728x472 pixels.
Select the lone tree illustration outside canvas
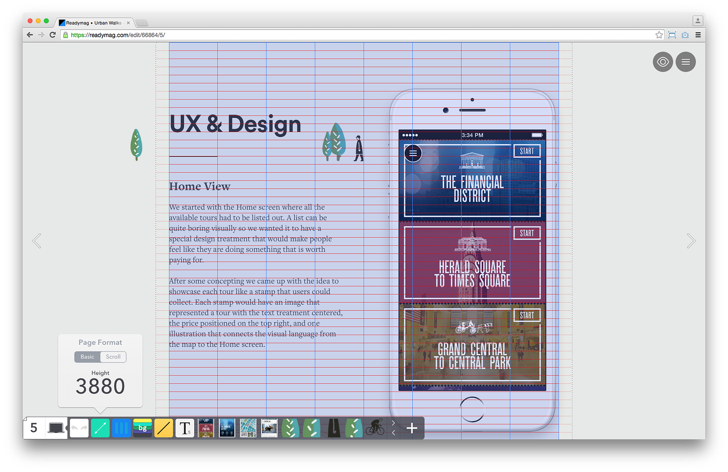136,145
